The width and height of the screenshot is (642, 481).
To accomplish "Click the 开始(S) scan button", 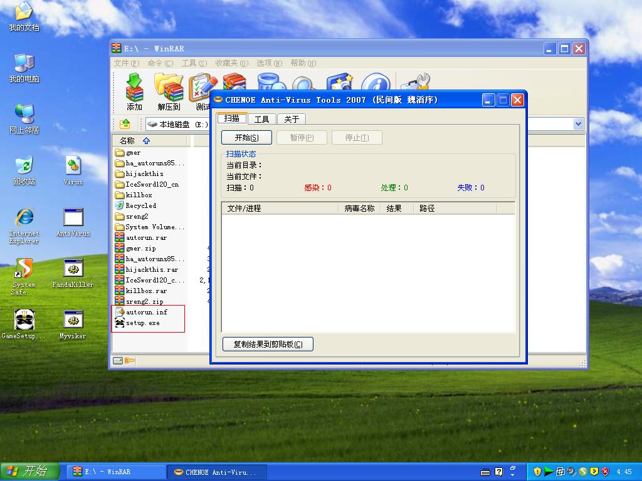I will (246, 137).
